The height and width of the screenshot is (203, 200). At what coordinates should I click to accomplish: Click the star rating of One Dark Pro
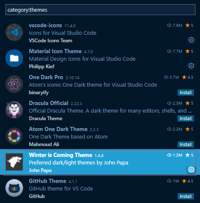pos(187,77)
